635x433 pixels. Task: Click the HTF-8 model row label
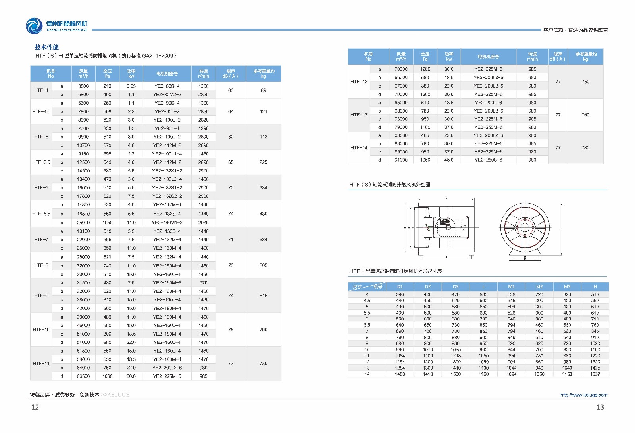[x=41, y=265]
